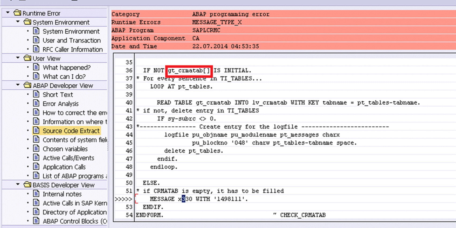
Task: Click document icon beside Directory of Application
Action: tap(36, 212)
